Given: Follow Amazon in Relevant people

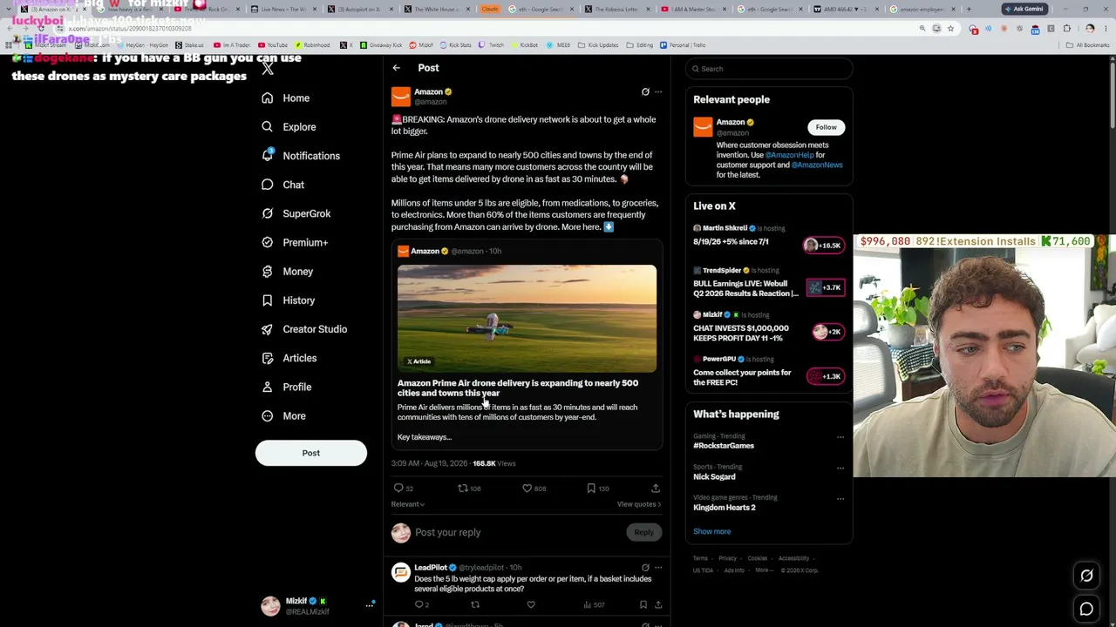Looking at the screenshot, I should click(x=826, y=127).
